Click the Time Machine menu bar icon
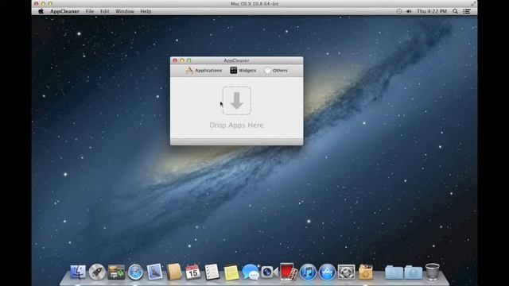Screen dimensions: 509x286 click(x=399, y=11)
